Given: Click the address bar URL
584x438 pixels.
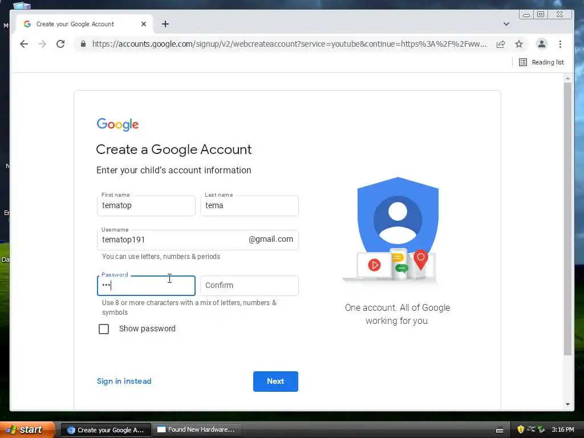Looking at the screenshot, I should pyautogui.click(x=289, y=44).
